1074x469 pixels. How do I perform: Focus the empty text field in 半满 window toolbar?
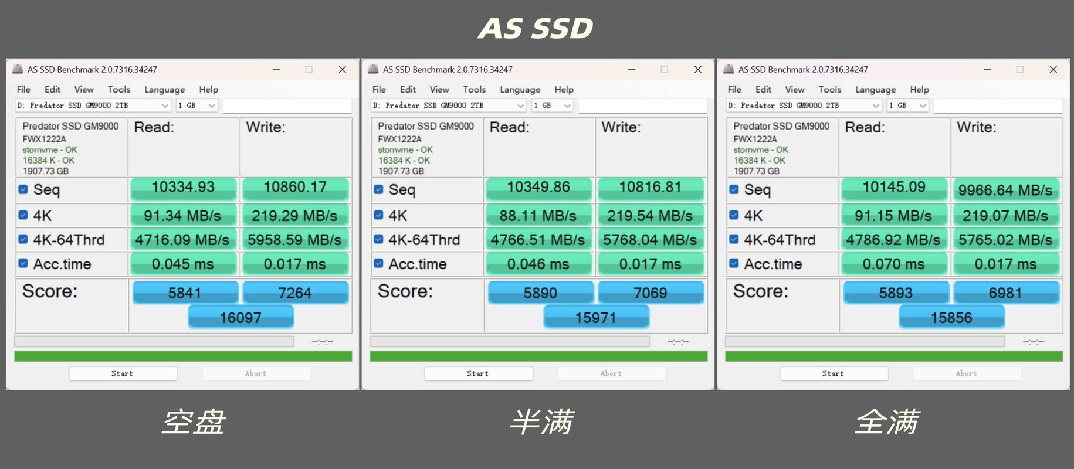pyautogui.click(x=643, y=106)
